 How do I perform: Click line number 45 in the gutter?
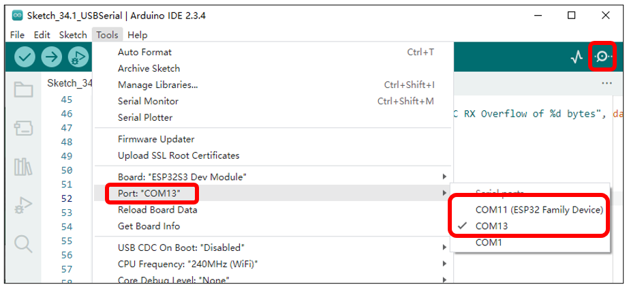pos(67,100)
